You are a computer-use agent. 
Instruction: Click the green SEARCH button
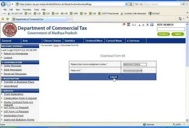pyautogui.click(x=163, y=34)
